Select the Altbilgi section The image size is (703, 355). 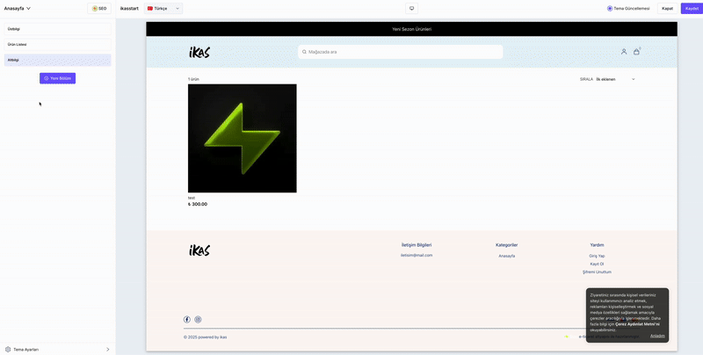pyautogui.click(x=57, y=60)
